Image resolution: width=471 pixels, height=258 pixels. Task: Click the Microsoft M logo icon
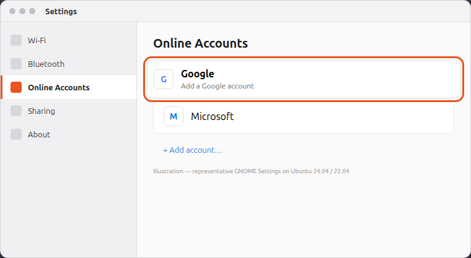coord(174,116)
